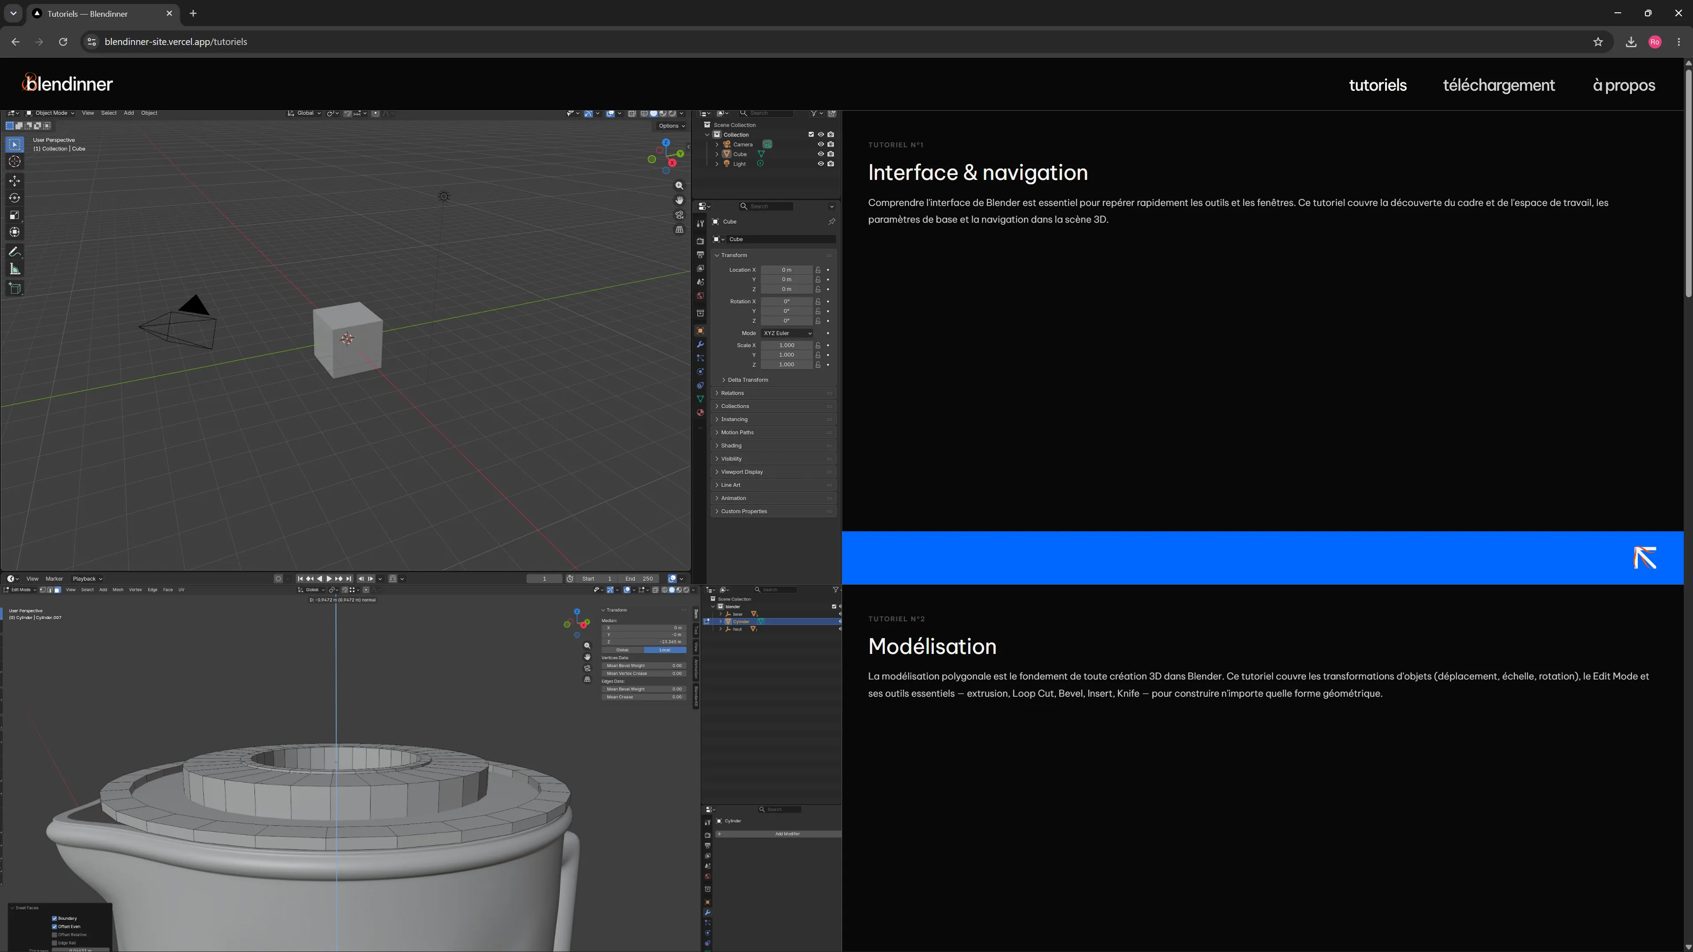Select the Select Box tool in Object Mode viewport
Image resolution: width=1693 pixels, height=952 pixels.
[15, 144]
